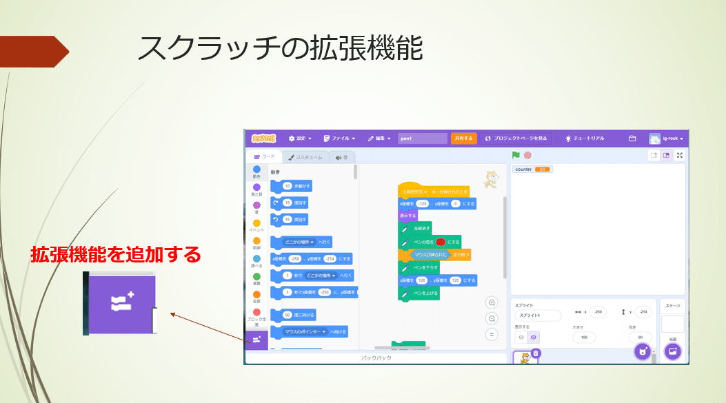The image size is (726, 403).
Task: Open the ファイル menu
Action: (339, 138)
